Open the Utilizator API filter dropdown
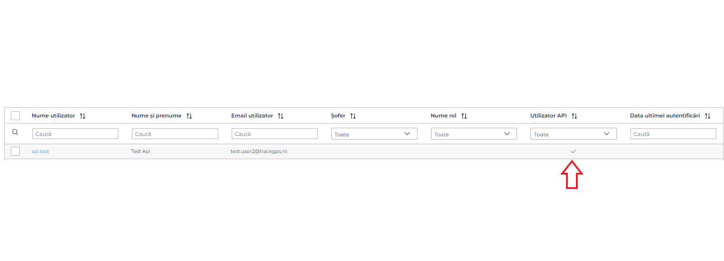 point(573,134)
